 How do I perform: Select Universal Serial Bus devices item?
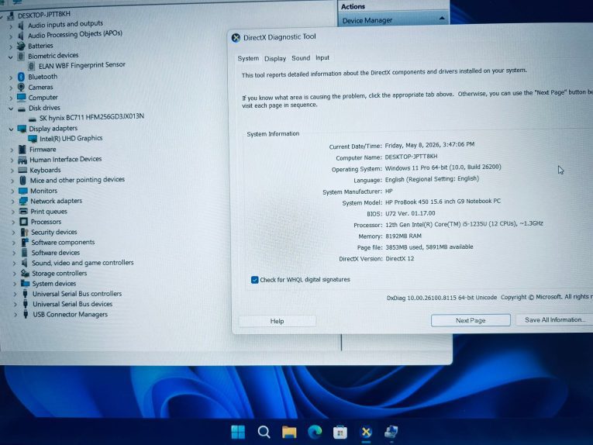click(72, 304)
